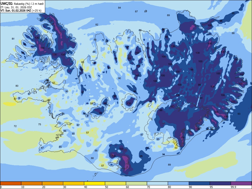Image resolution: width=252 pixels, height=189 pixels.
Task: Click the map value '84' north of Iceland
Action: pyautogui.click(x=119, y=8)
